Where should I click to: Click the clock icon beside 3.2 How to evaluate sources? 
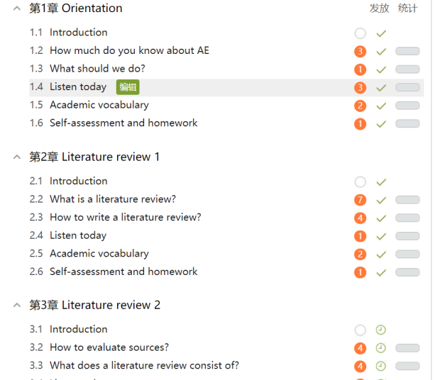pyautogui.click(x=381, y=348)
